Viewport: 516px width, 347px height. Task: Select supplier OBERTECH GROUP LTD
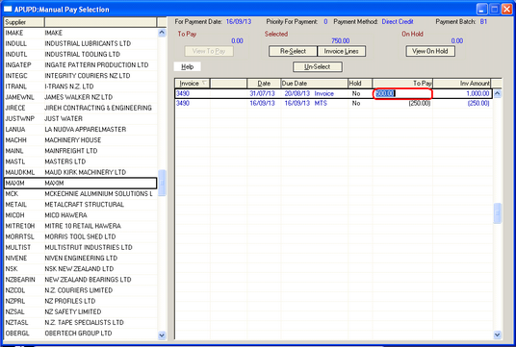coord(80,334)
